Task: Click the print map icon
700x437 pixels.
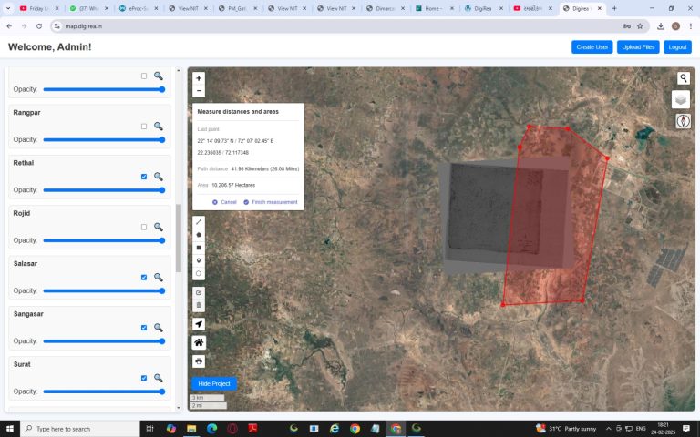Action: pyautogui.click(x=199, y=361)
